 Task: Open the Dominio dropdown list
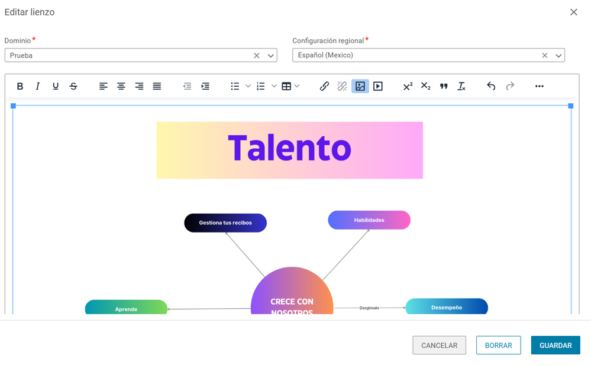tap(270, 55)
